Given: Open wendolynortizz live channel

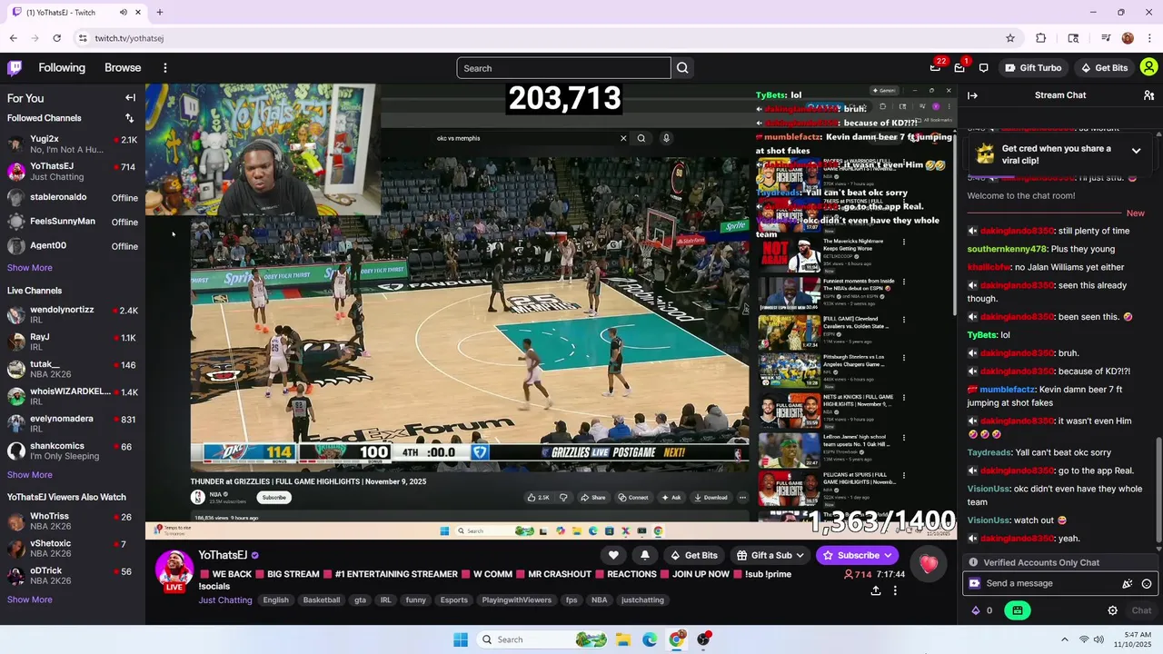Looking at the screenshot, I should click(73, 314).
